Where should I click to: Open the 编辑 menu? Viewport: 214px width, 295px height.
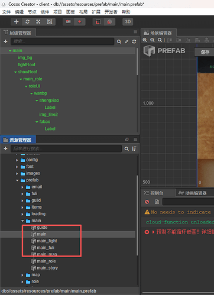pyautogui.click(x=19, y=12)
